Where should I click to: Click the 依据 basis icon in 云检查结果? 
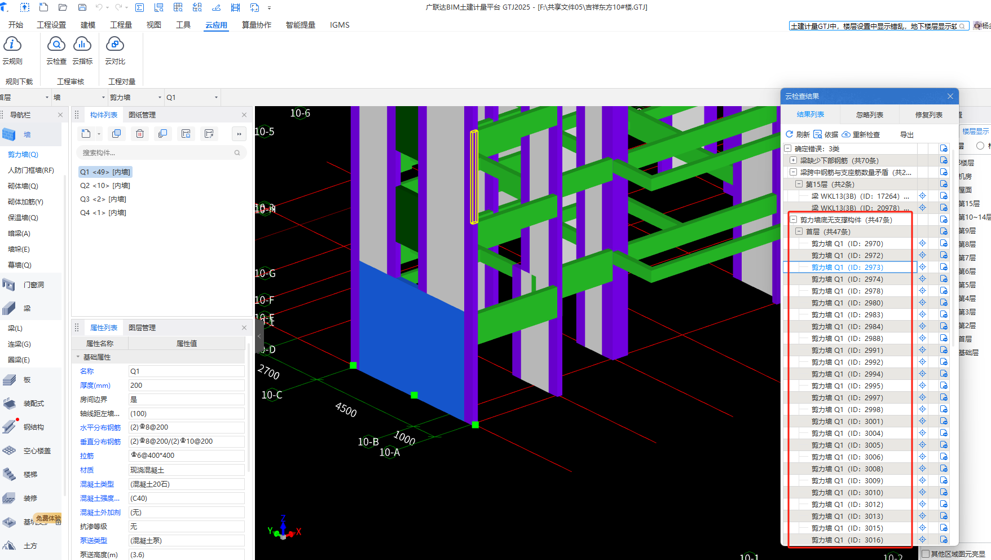817,134
